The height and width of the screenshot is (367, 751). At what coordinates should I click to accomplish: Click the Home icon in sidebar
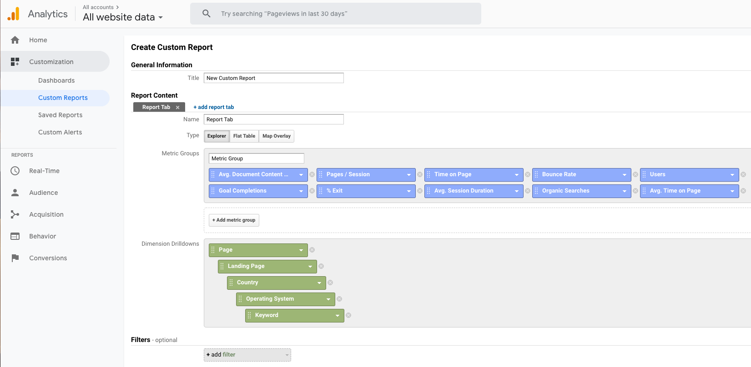tap(15, 40)
